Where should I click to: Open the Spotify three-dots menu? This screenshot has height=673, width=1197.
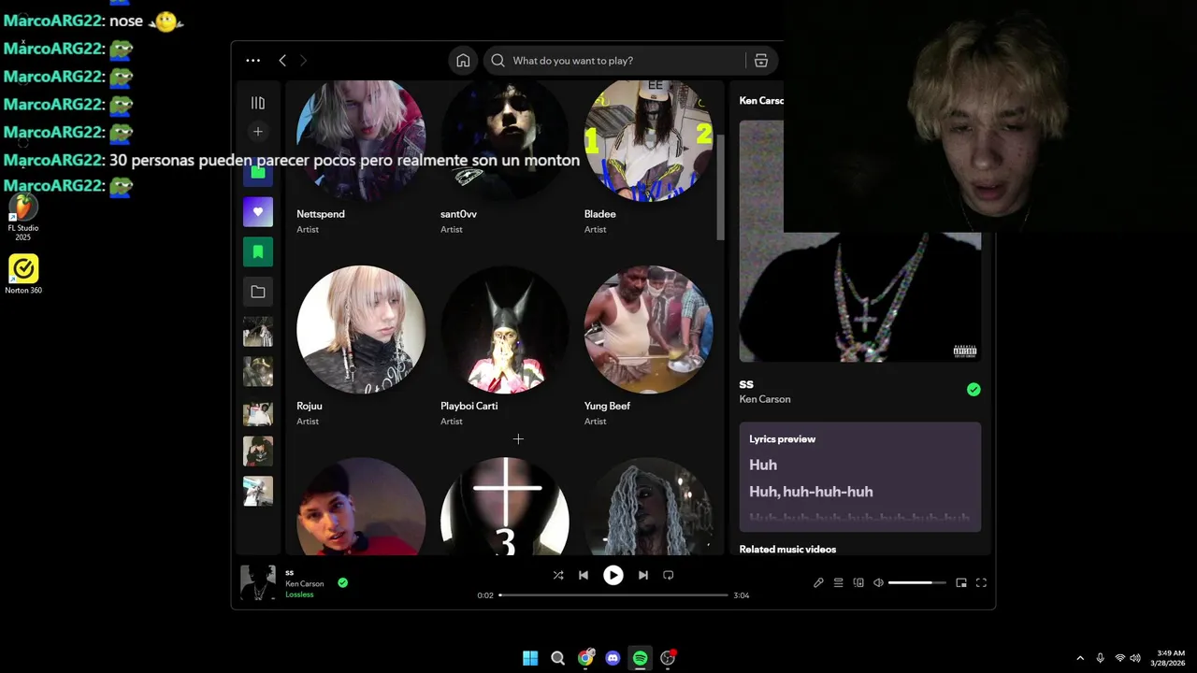pos(252,61)
